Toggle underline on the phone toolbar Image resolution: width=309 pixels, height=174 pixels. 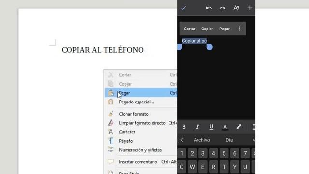pos(211,127)
